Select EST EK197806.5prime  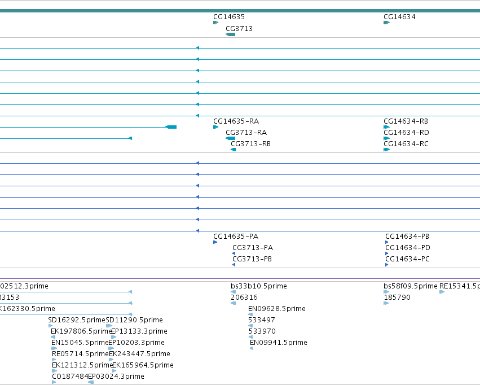(81, 331)
